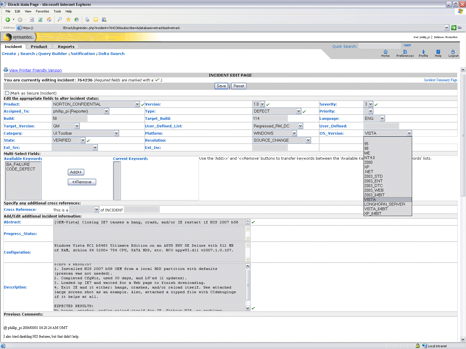The height and width of the screenshot is (349, 466).
Task: Open the Resolution SOURCE_CHANGE dropdown
Action: click(x=308, y=140)
